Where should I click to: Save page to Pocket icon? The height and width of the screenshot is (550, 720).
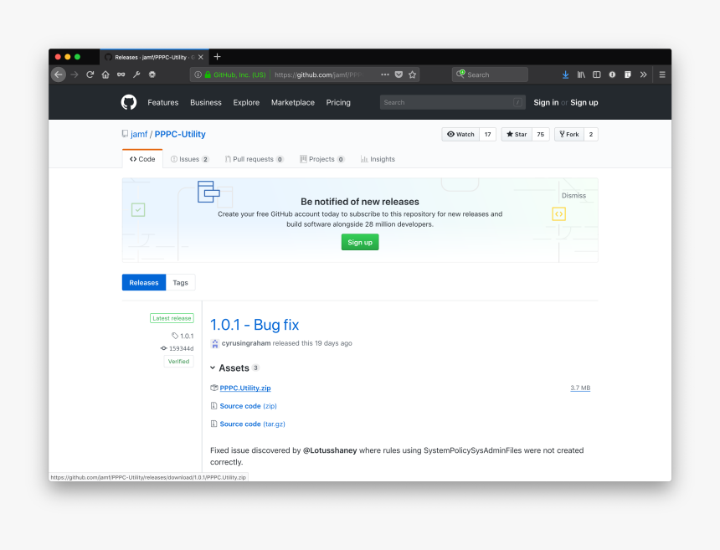point(399,75)
